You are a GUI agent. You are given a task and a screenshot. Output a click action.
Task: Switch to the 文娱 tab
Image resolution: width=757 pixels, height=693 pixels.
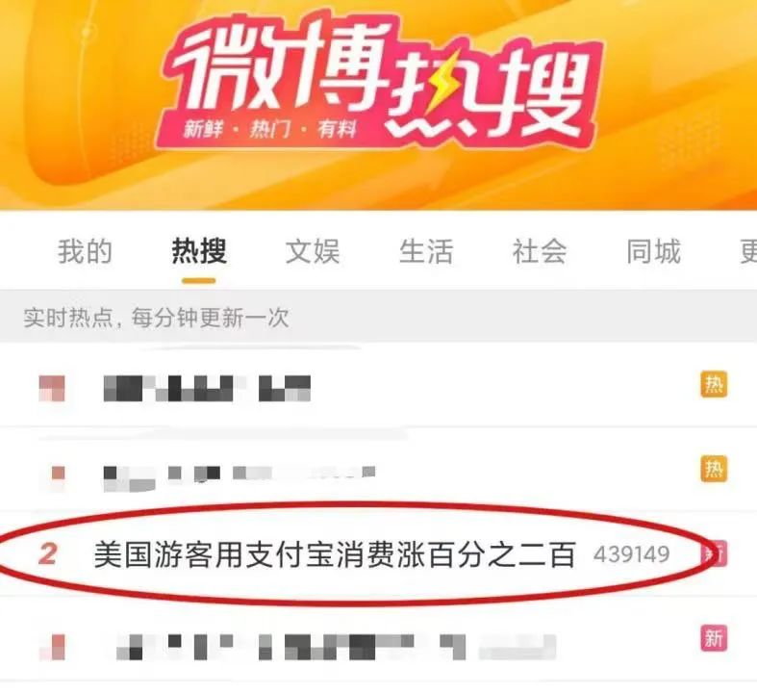(x=313, y=251)
